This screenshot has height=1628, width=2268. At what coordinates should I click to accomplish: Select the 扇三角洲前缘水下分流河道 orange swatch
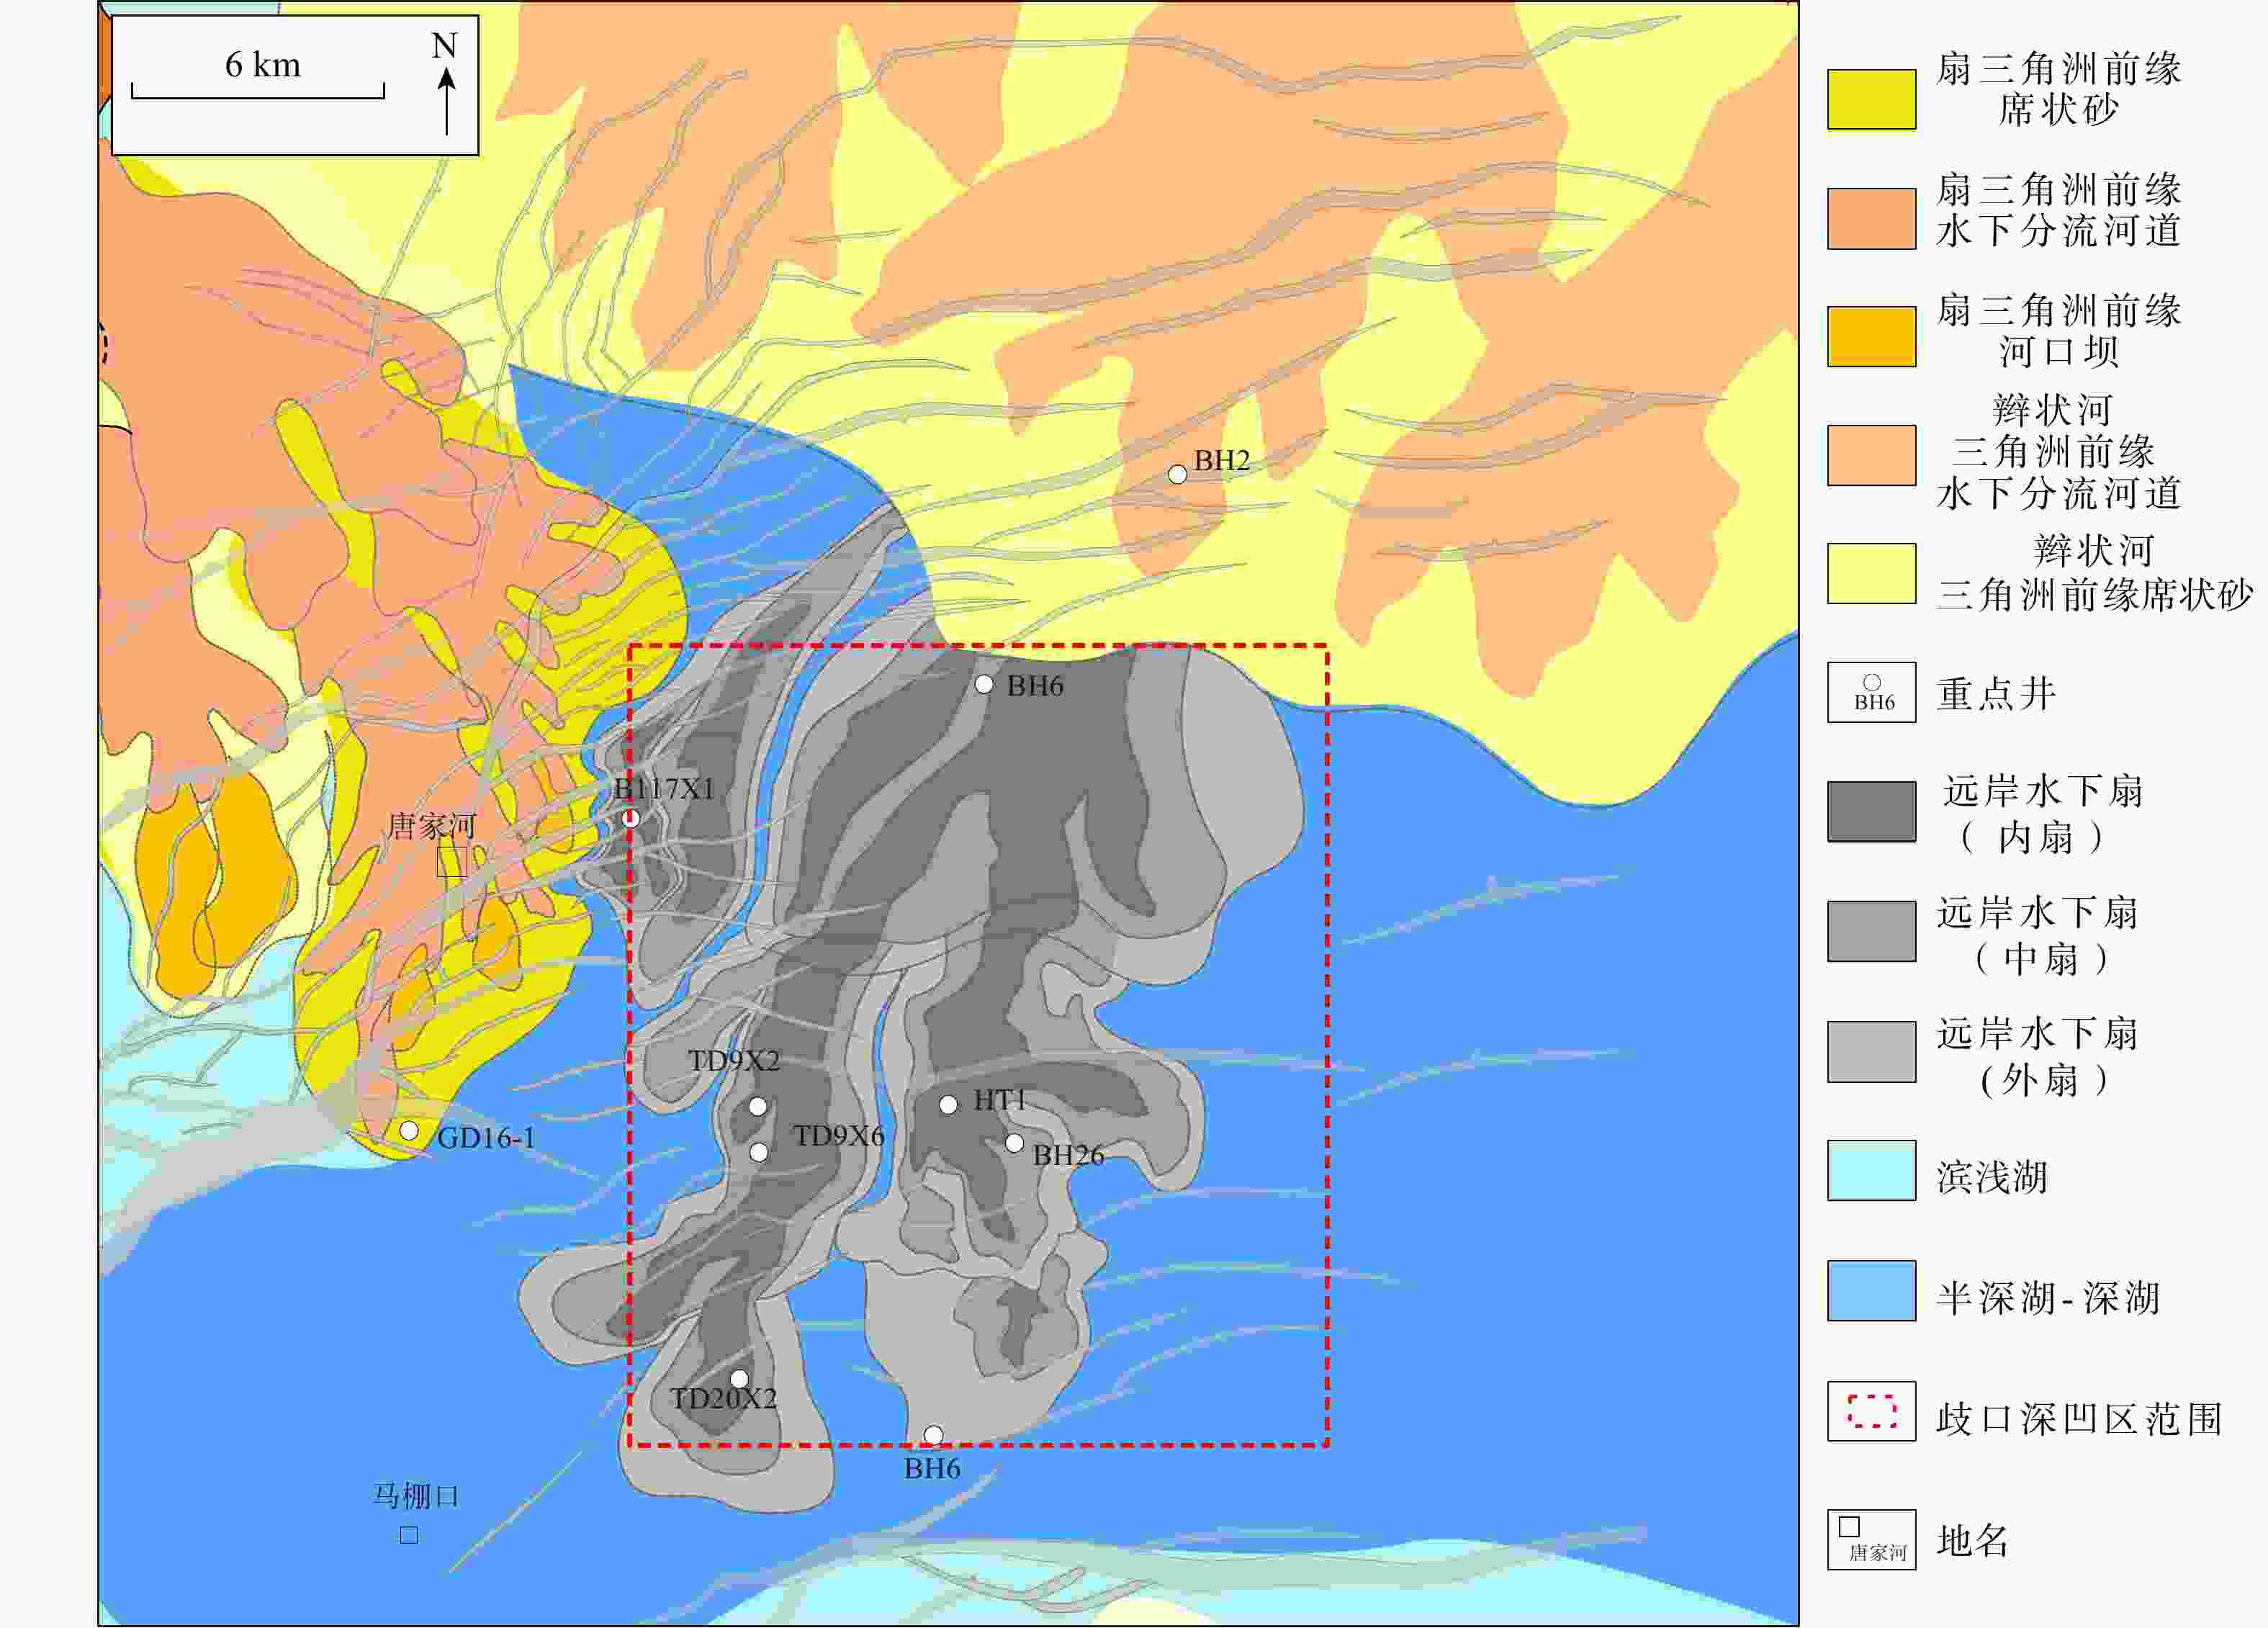[x=1872, y=218]
